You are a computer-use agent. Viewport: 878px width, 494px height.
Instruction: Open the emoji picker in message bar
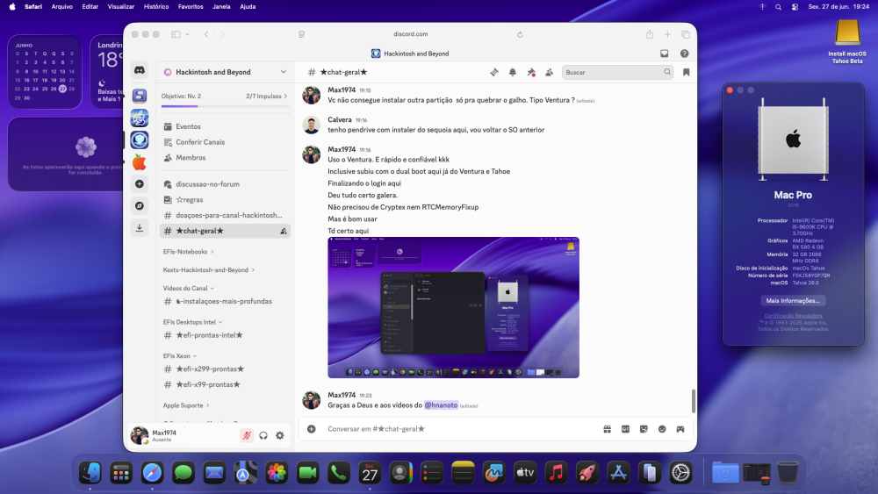pos(662,429)
